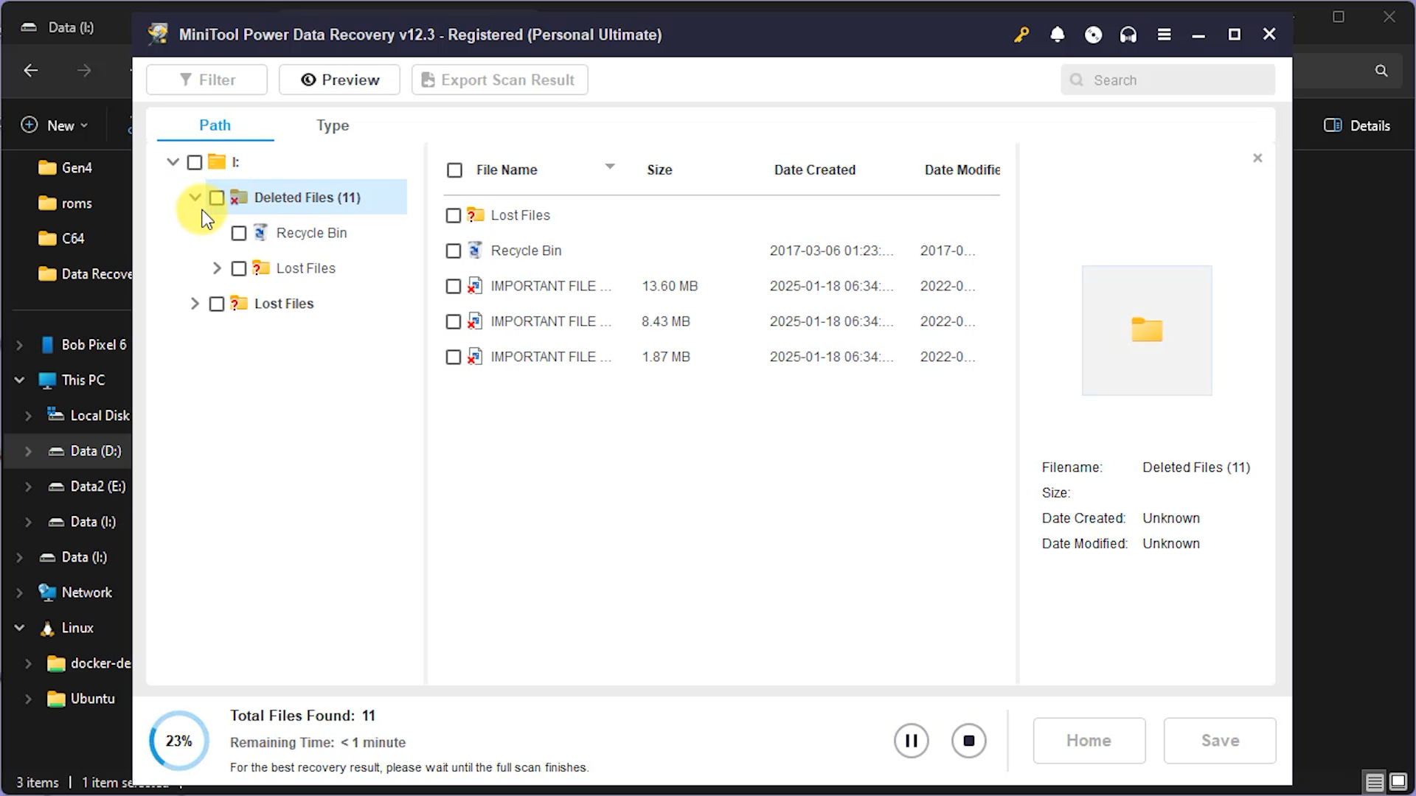The image size is (1416, 796).
Task: Sort by Date Created column header
Action: 815,170
